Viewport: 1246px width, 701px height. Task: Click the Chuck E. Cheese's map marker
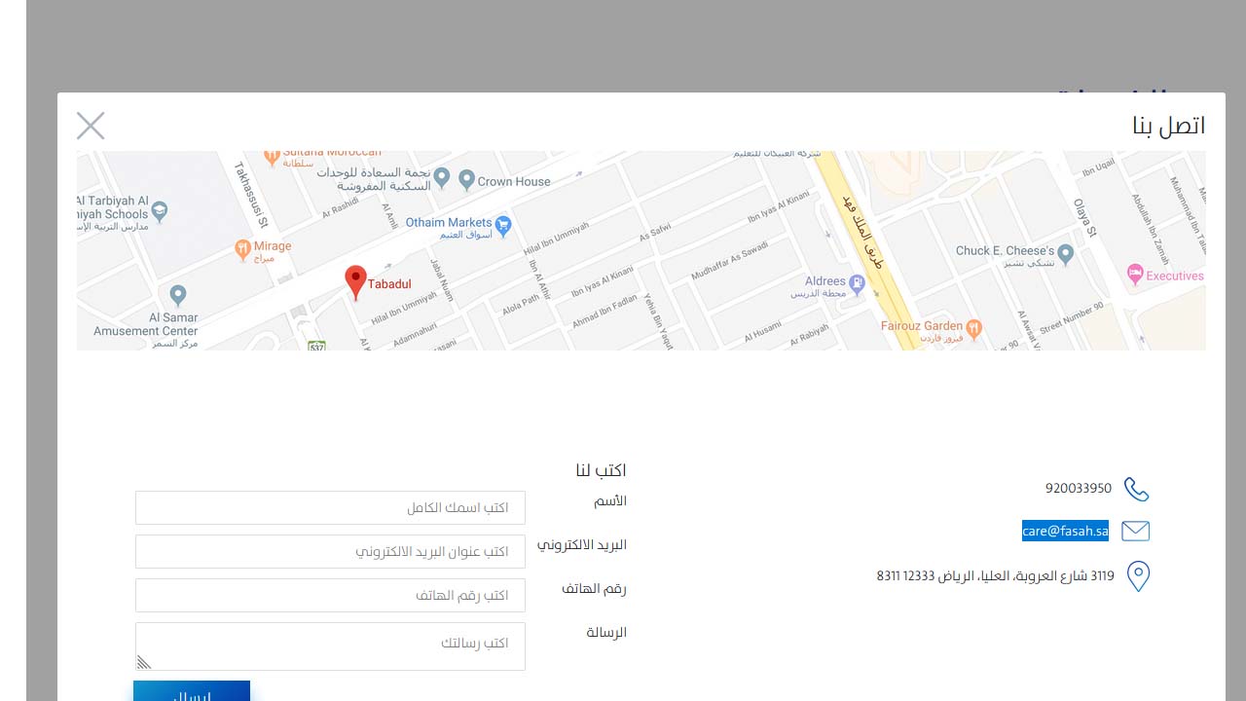1066,255
